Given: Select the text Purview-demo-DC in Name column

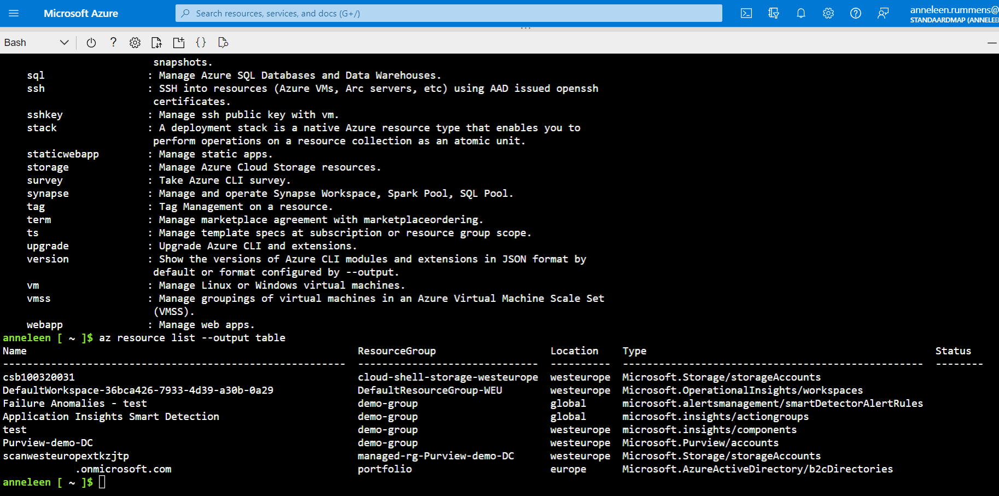Looking at the screenshot, I should tap(48, 443).
